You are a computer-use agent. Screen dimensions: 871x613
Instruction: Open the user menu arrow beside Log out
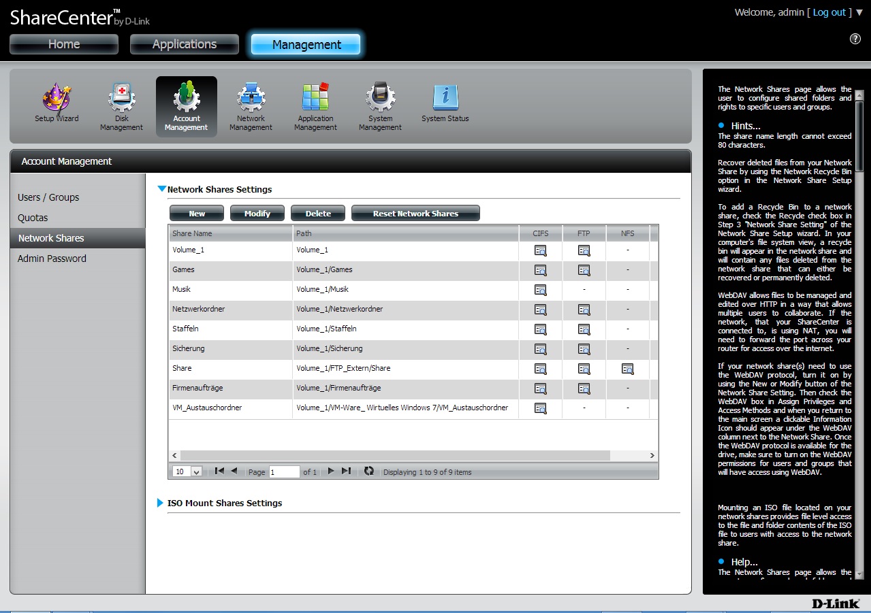pyautogui.click(x=859, y=12)
